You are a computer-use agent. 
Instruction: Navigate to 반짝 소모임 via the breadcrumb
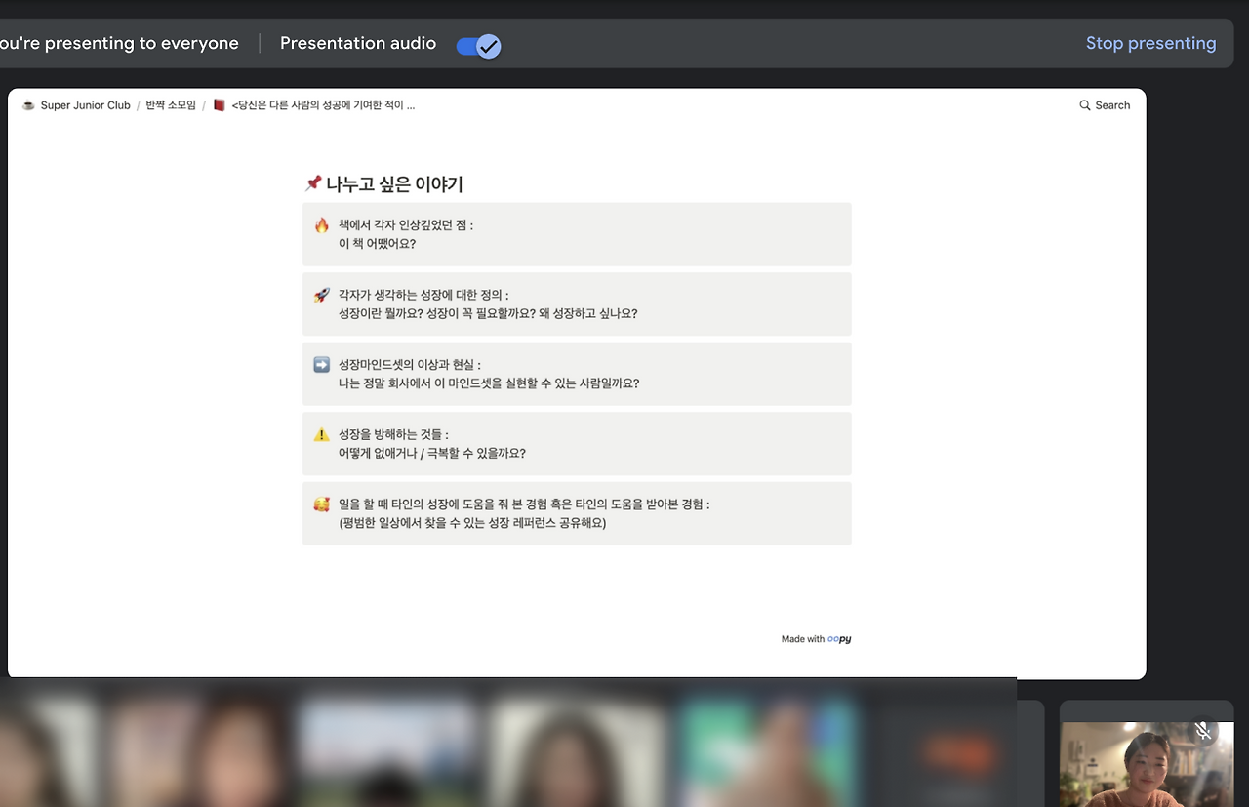(171, 104)
